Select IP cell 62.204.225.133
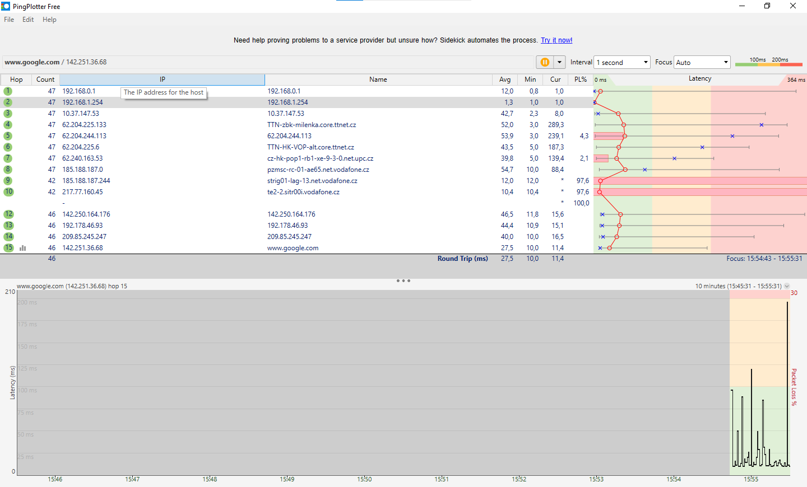807x487 pixels. [x=84, y=125]
